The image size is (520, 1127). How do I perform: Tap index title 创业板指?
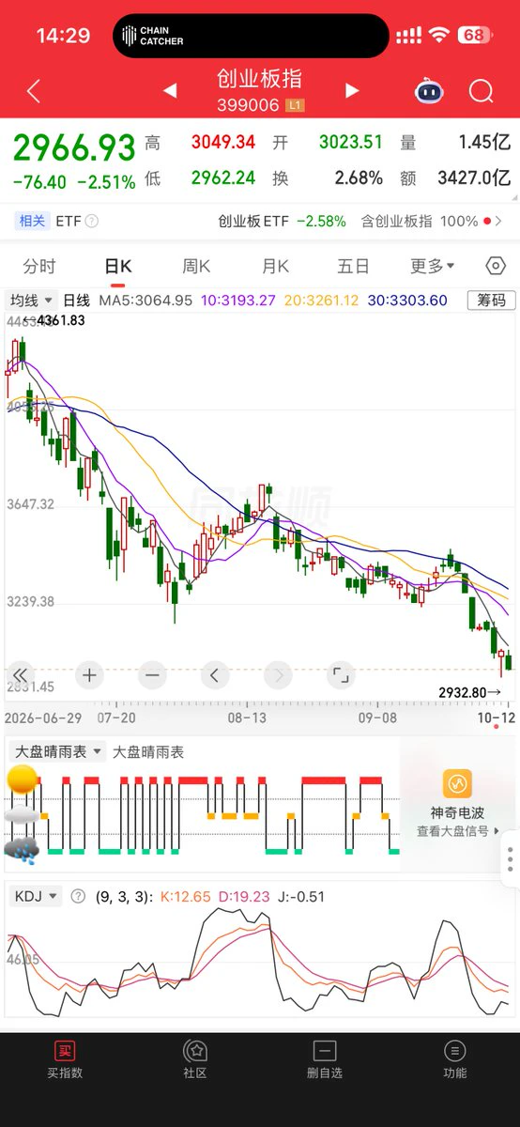260,78
